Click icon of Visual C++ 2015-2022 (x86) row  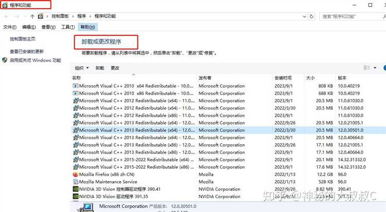76,167
